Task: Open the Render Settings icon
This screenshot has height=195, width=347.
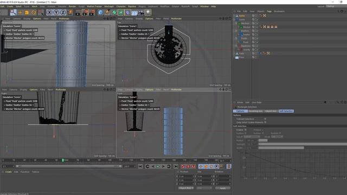Action: (x=92, y=12)
